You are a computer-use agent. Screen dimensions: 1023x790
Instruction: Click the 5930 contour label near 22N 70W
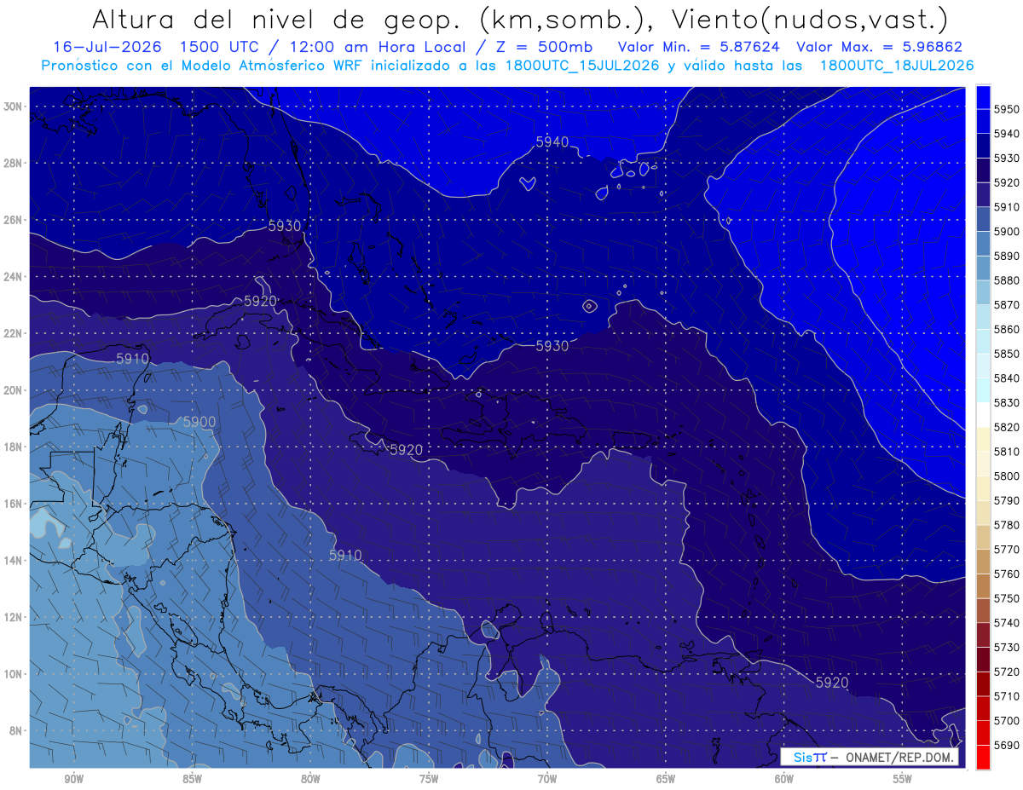point(552,346)
